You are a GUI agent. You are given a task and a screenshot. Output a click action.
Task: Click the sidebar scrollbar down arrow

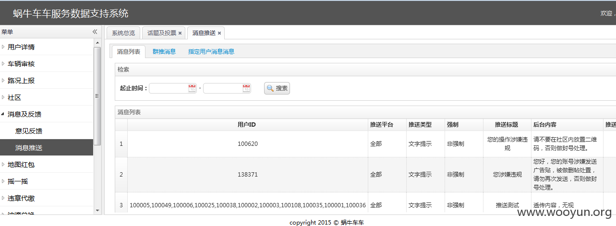[x=97, y=211]
